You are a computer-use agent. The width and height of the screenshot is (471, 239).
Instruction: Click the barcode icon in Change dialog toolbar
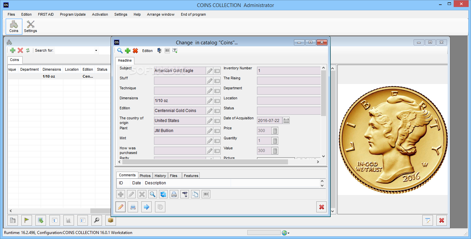[x=167, y=51]
